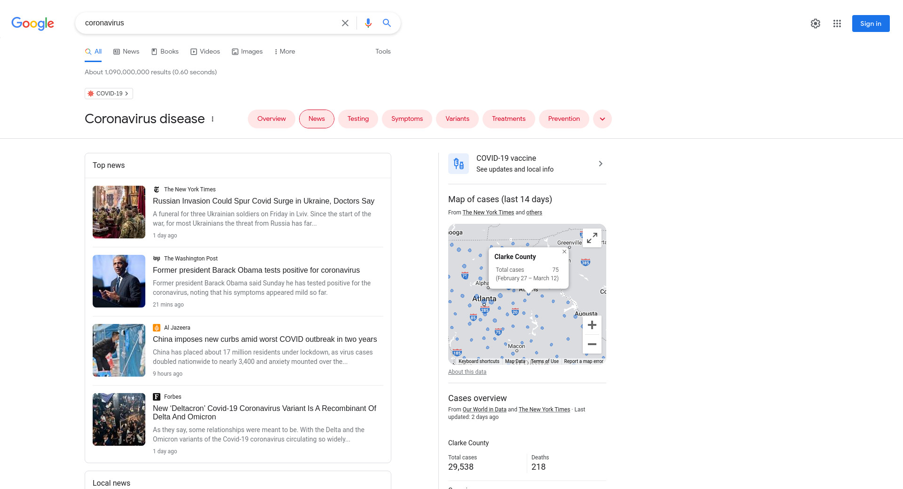
Task: Zoom in on the cases map
Action: tap(592, 325)
